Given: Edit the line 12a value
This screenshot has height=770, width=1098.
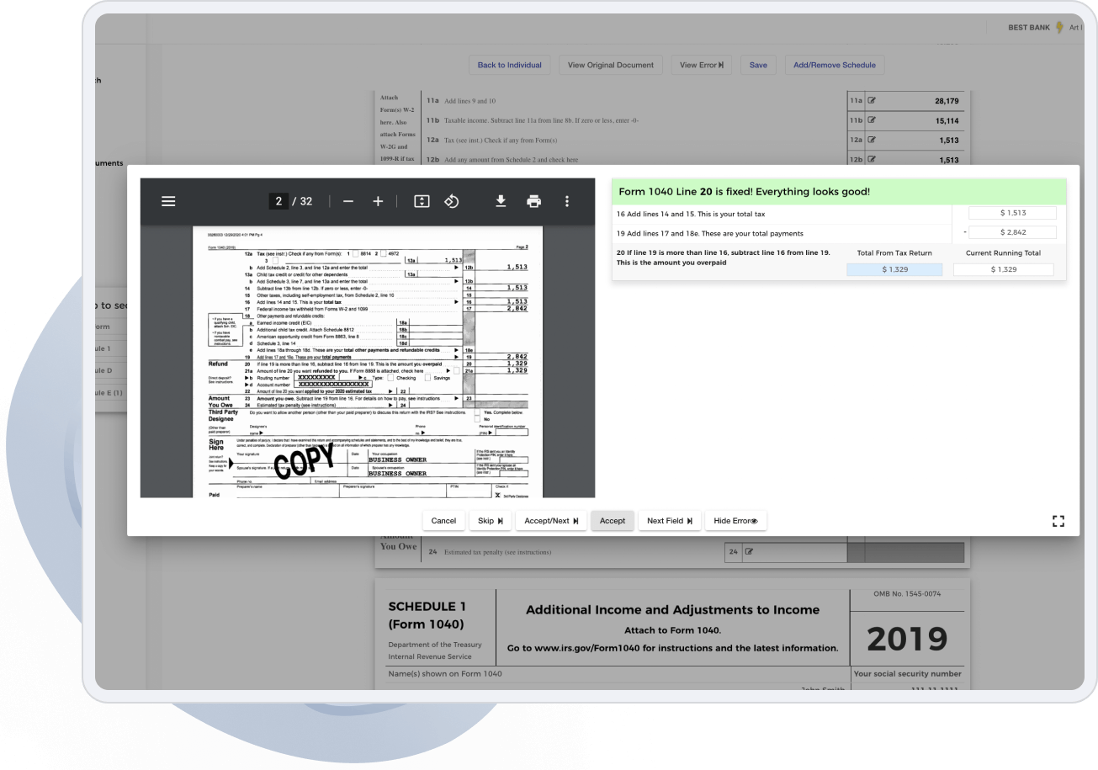Looking at the screenshot, I should pyautogui.click(x=872, y=141).
